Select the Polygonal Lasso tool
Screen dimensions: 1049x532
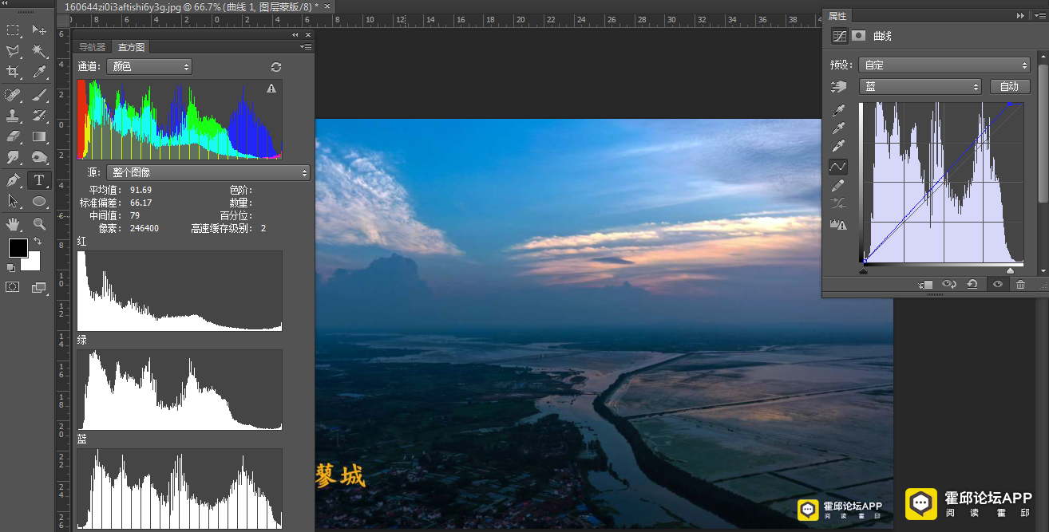pos(13,51)
